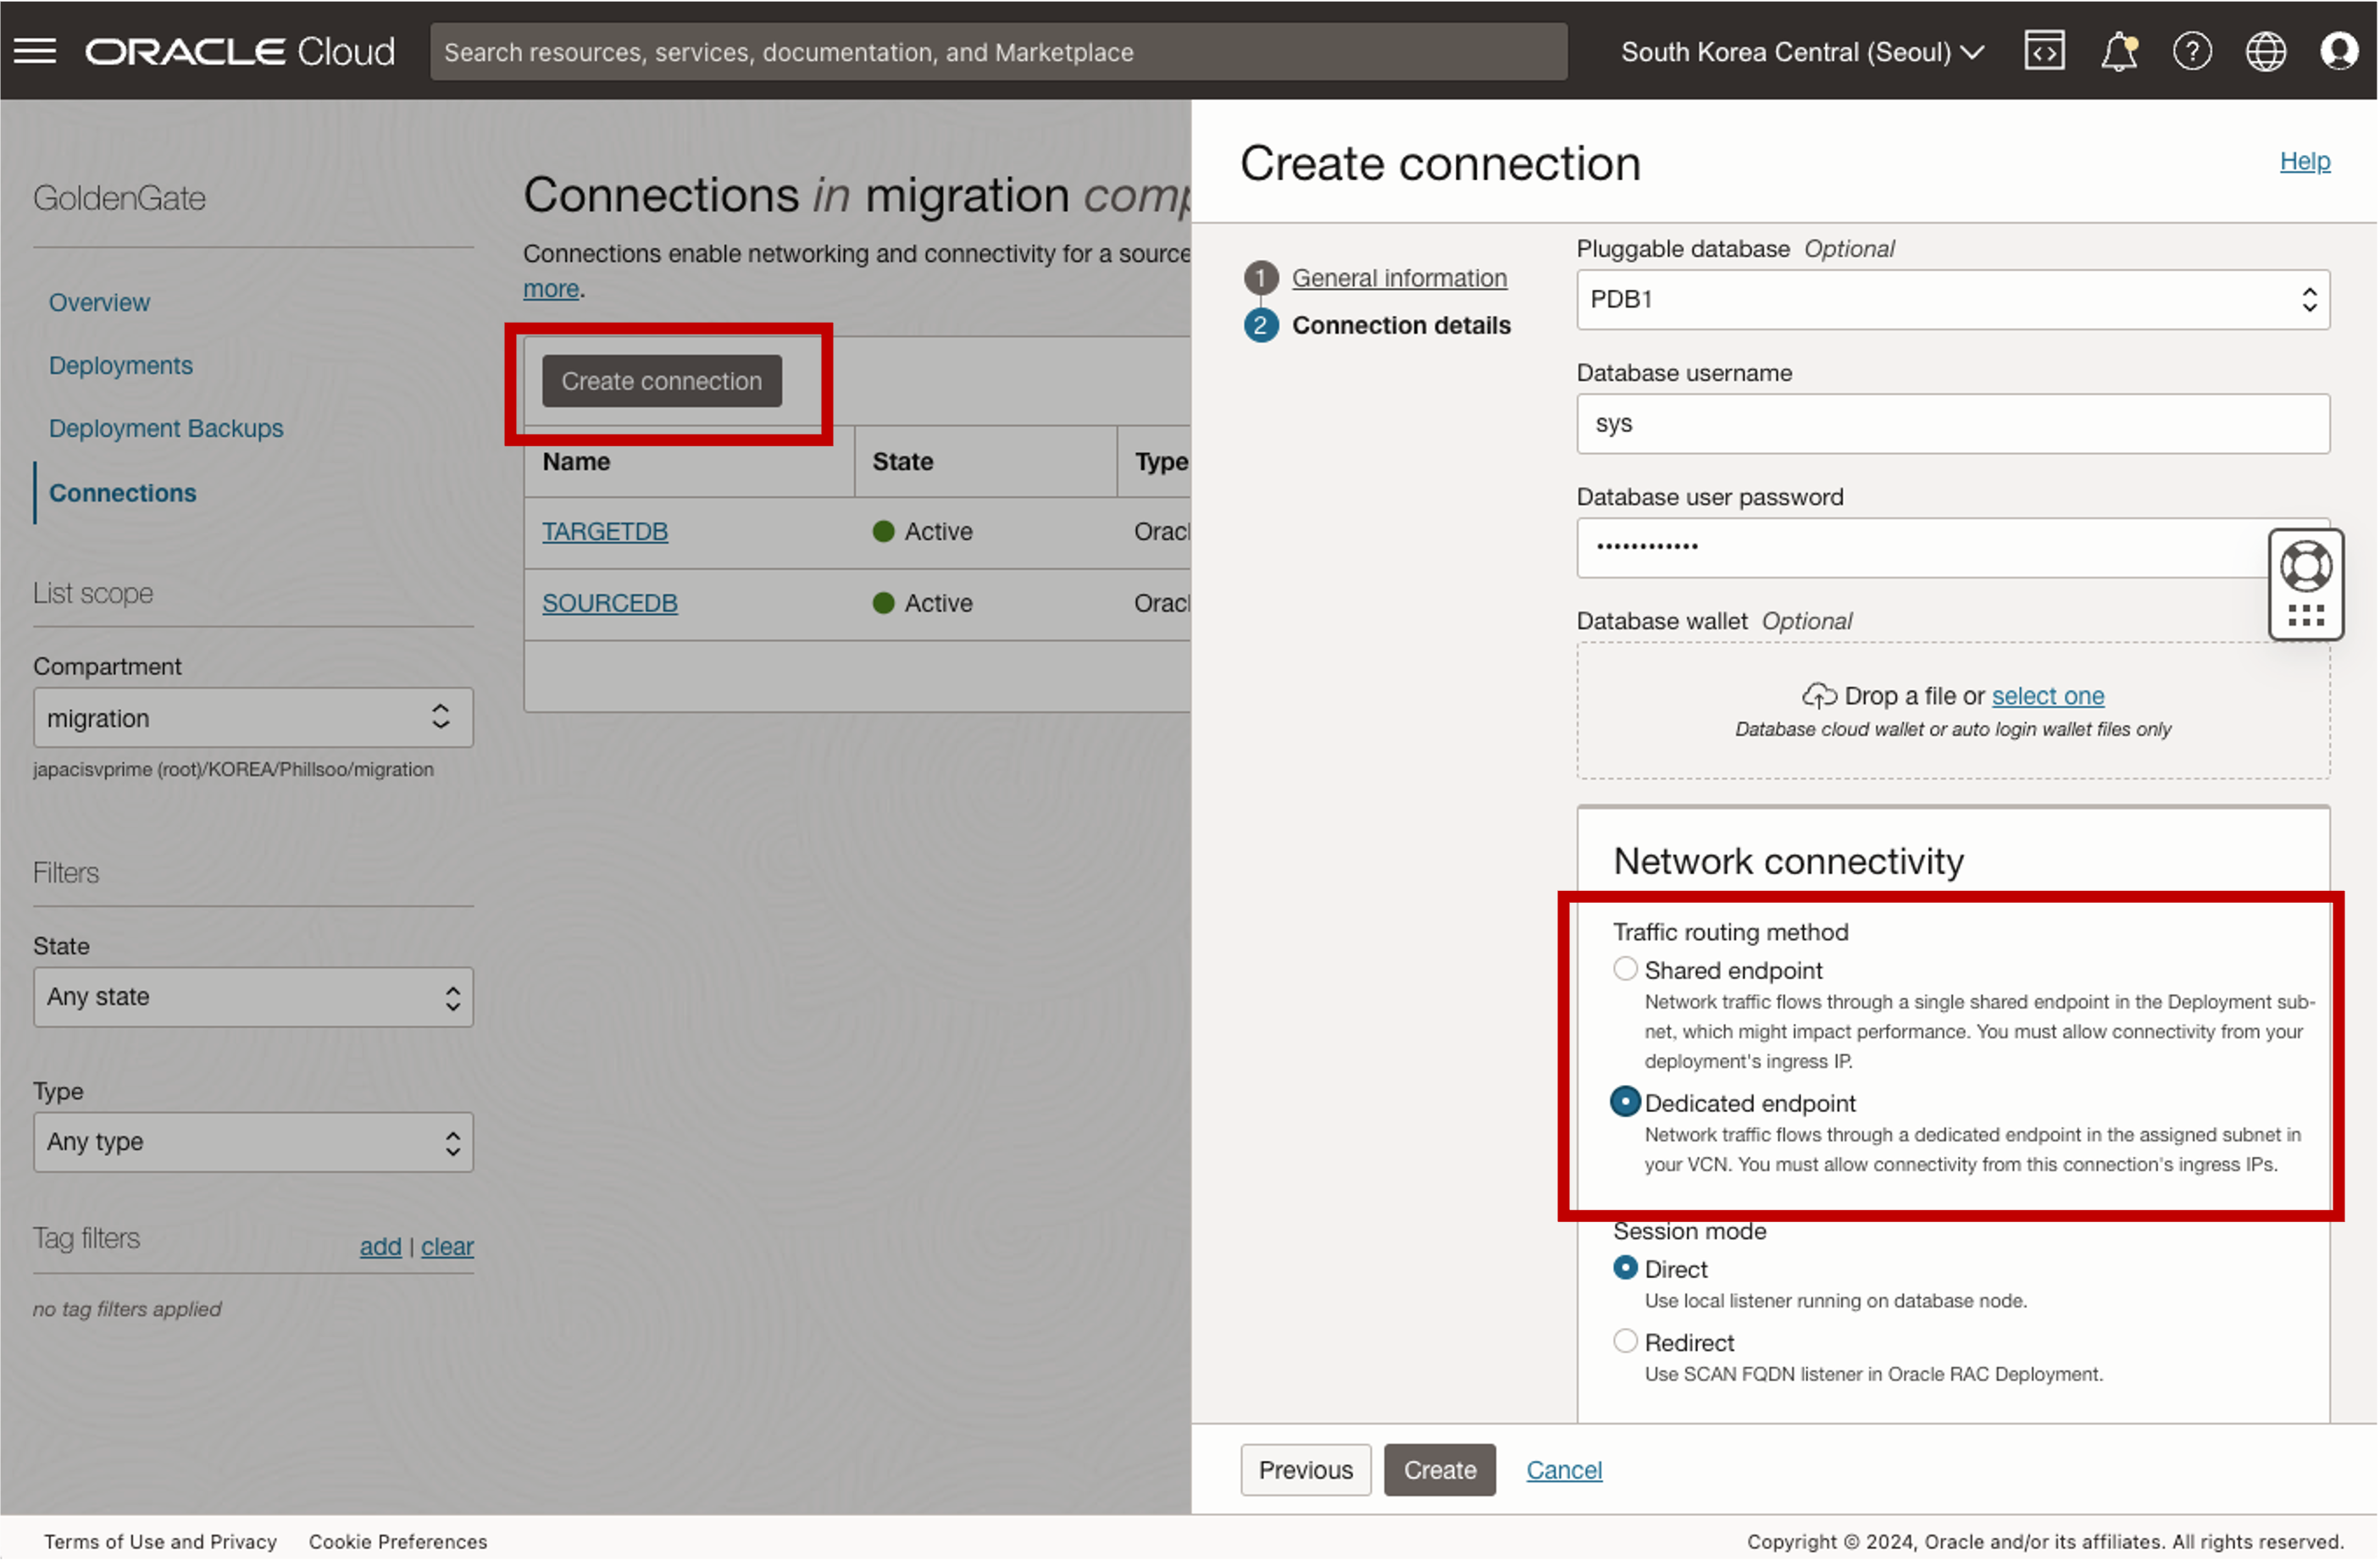Screen dimensions: 2380x1560
Task: Open the South Korea Central region dropdown
Action: click(1802, 52)
